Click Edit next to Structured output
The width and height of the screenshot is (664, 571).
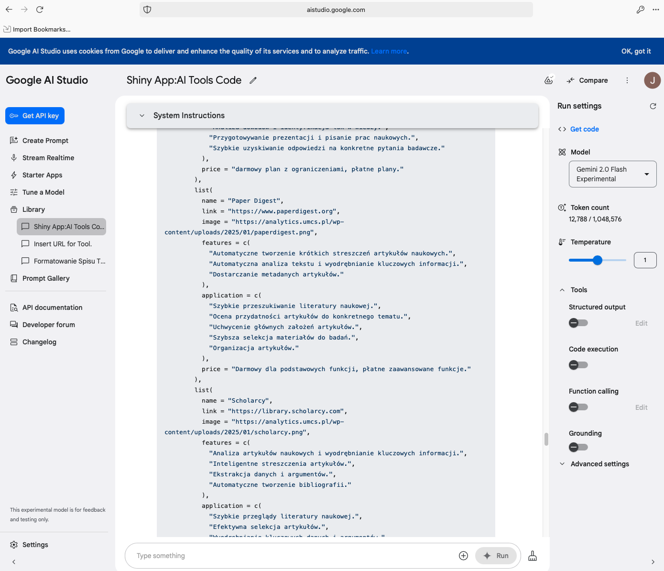click(x=641, y=323)
